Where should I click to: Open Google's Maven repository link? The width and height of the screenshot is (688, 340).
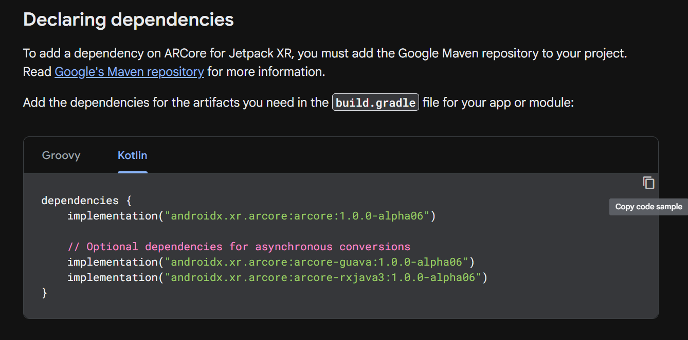(x=129, y=72)
